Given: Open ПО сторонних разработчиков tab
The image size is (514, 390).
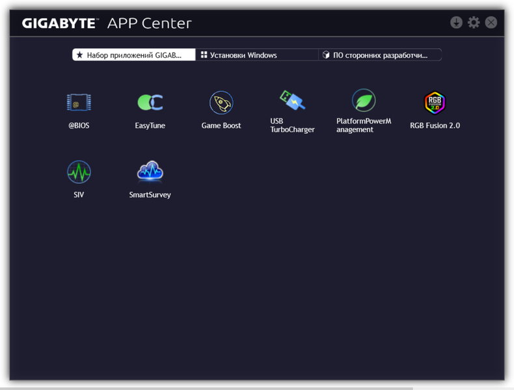Looking at the screenshot, I should 380,55.
